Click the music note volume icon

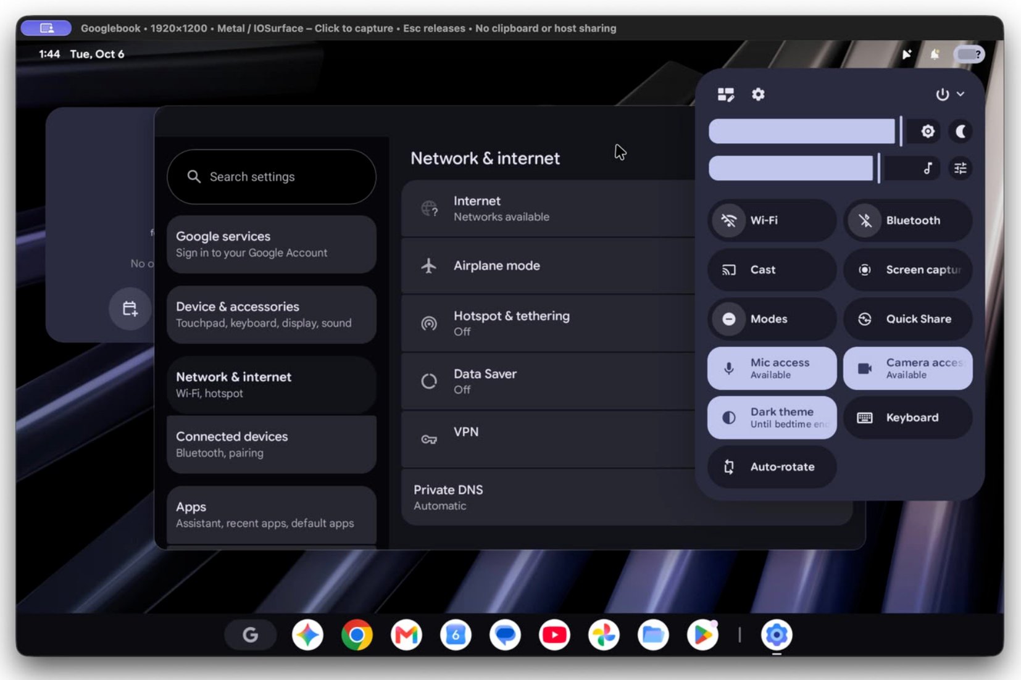click(x=927, y=168)
